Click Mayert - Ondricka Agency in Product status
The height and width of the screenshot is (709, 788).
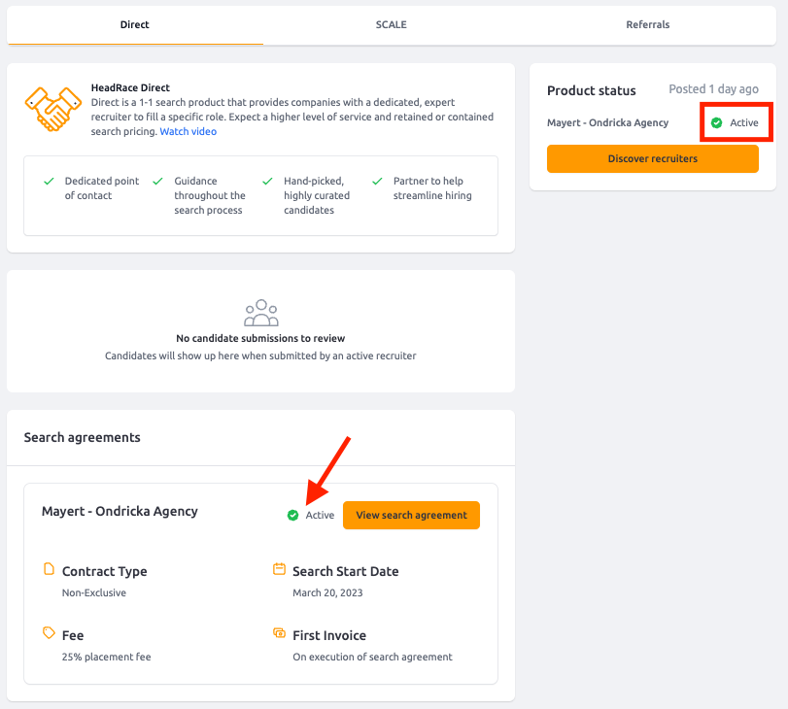pyautogui.click(x=607, y=122)
